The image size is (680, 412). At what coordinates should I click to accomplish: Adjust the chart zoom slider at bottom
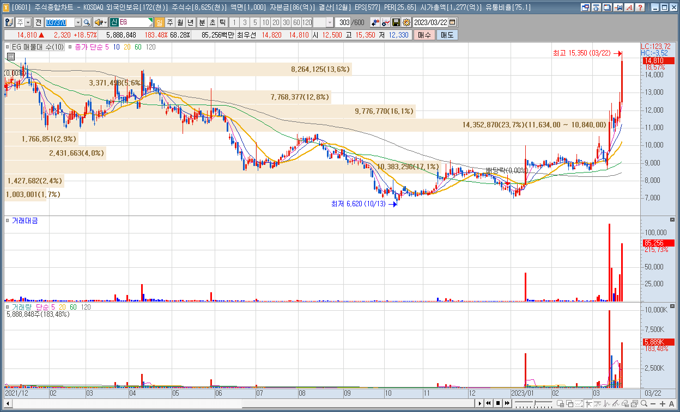coord(534,403)
